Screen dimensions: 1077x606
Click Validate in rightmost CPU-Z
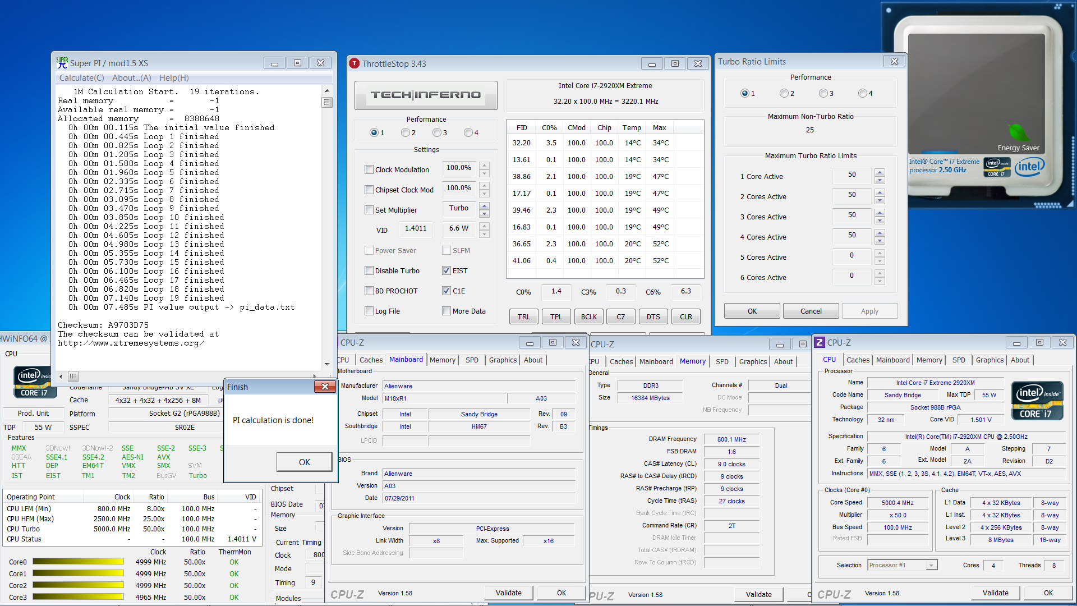(996, 593)
